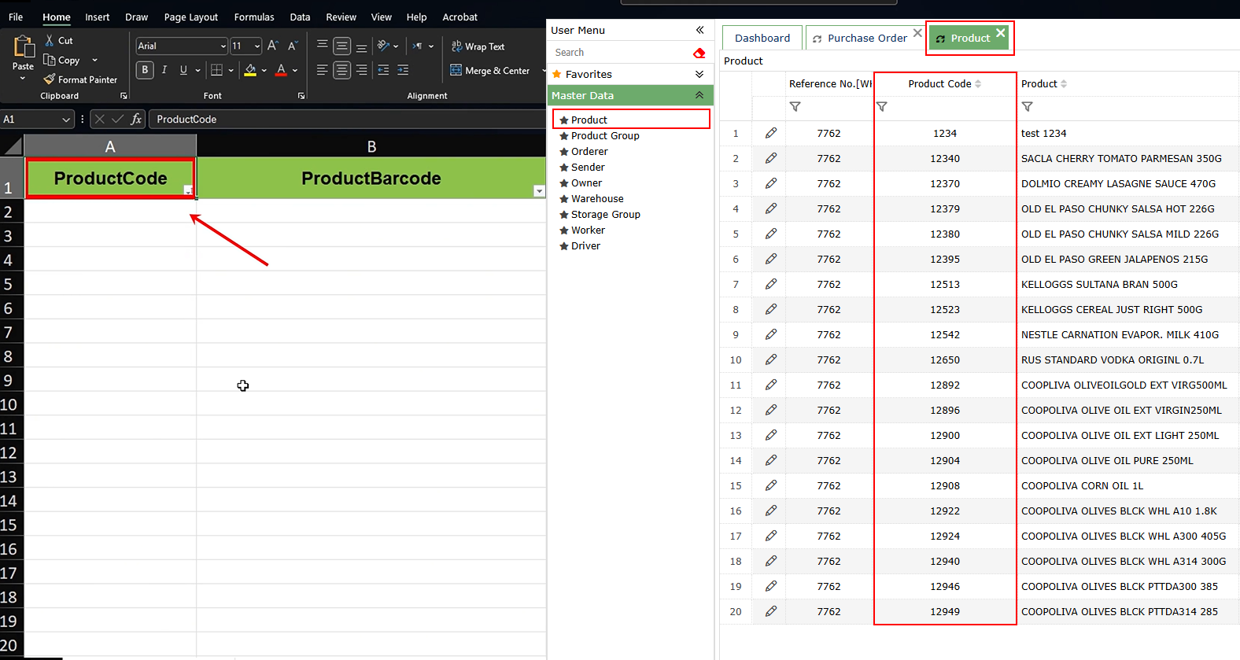This screenshot has width=1240, height=660.
Task: Toggle Bold formatting
Action: coord(145,70)
